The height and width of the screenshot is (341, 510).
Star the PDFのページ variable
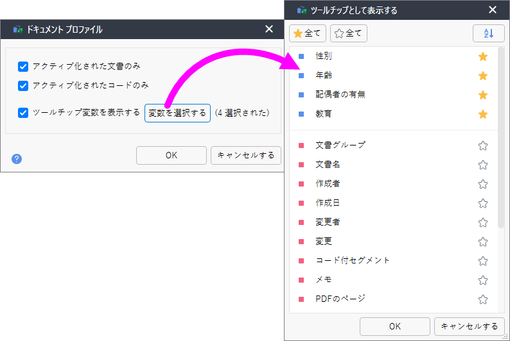click(x=482, y=299)
